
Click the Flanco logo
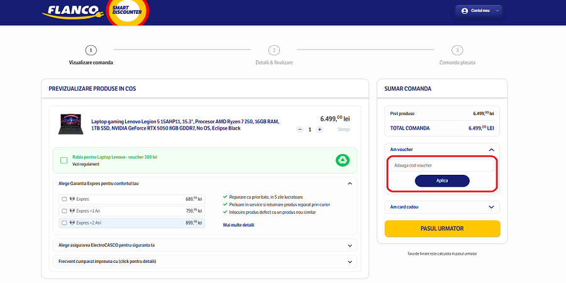(73, 11)
